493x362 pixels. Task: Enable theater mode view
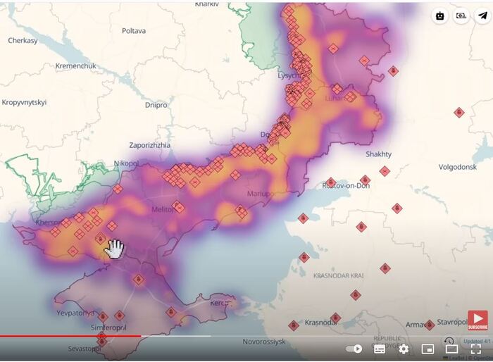451,349
